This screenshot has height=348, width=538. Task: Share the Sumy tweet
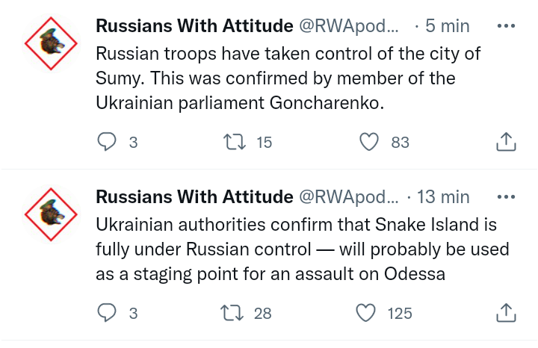point(506,141)
